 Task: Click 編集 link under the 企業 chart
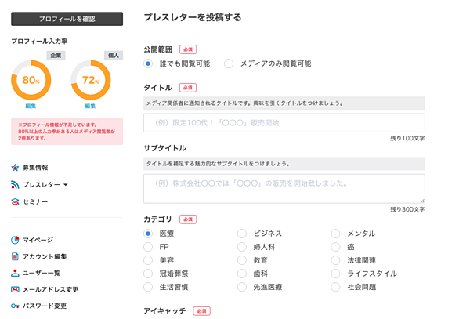31,106
